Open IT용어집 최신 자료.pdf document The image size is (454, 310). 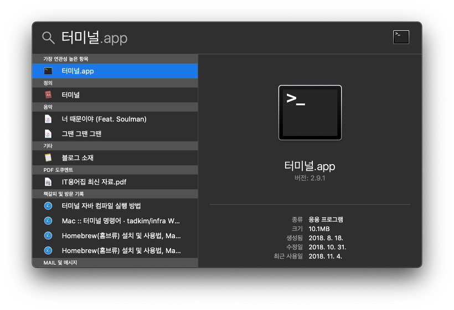tap(115, 182)
